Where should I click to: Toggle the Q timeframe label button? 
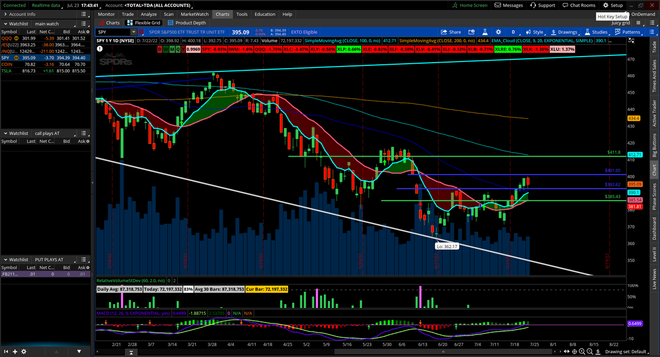[x=178, y=49]
